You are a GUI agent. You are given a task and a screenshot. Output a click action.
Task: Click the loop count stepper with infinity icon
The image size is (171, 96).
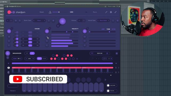pyautogui.click(x=107, y=59)
